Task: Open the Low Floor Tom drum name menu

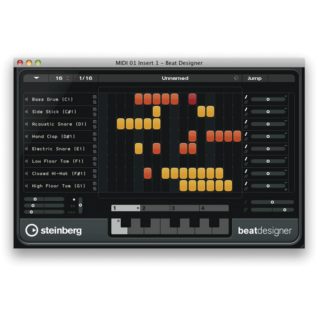Action: (x=53, y=161)
